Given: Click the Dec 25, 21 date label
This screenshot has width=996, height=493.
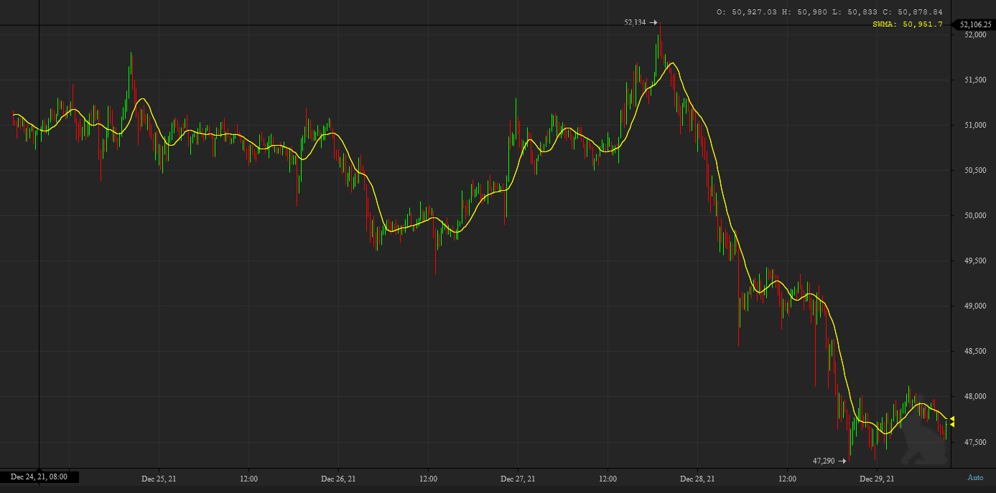Looking at the screenshot, I should pos(159,479).
